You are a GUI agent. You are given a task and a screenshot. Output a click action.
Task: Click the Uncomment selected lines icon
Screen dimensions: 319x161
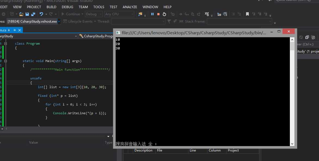(x=240, y=14)
